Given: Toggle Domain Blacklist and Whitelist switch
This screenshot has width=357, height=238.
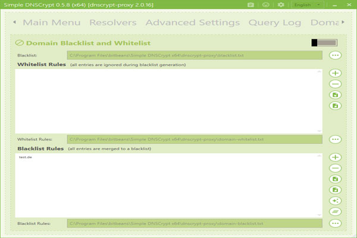Looking at the screenshot, I should point(324,43).
